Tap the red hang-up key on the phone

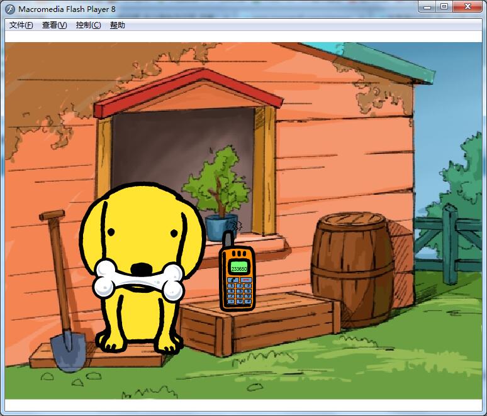click(x=246, y=280)
